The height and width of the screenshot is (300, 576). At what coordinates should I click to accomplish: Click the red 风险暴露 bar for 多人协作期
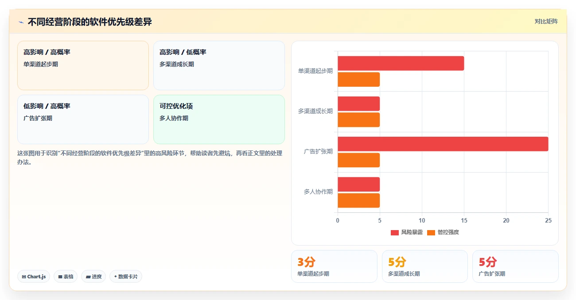(x=358, y=184)
